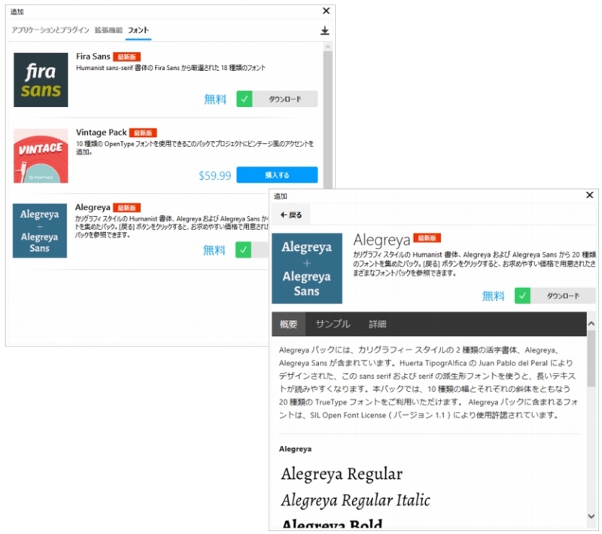Viewport: 602px width, 534px height.
Task: Switch to 拡張機能 tab
Action: (x=108, y=30)
